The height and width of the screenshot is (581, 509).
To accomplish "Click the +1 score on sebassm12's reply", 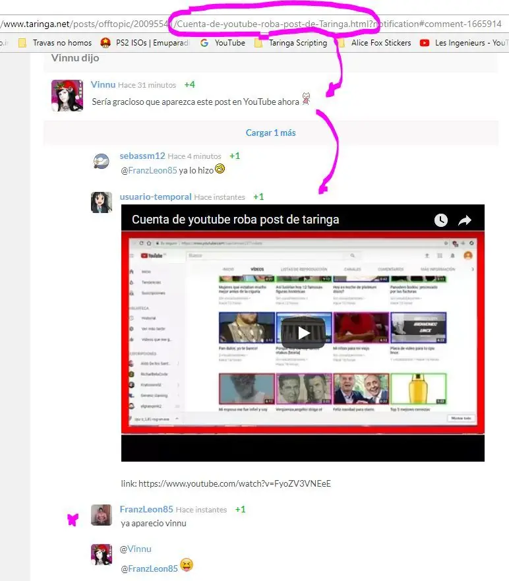I will click(x=235, y=156).
